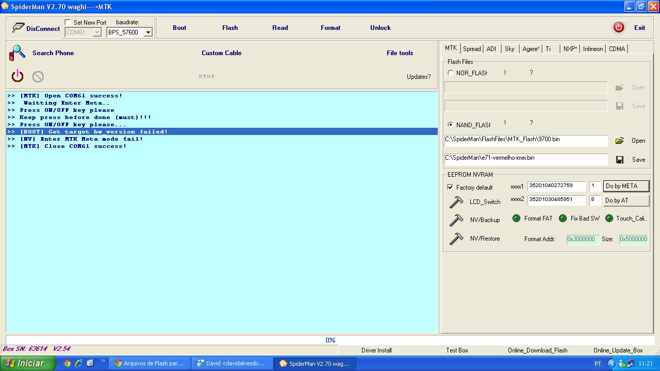Screen dimensions: 660x371
Task: Switch to the Spread tab
Action: coord(472,49)
